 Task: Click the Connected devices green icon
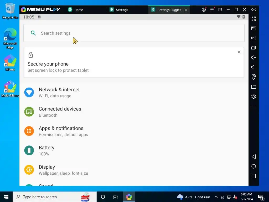[29, 112]
